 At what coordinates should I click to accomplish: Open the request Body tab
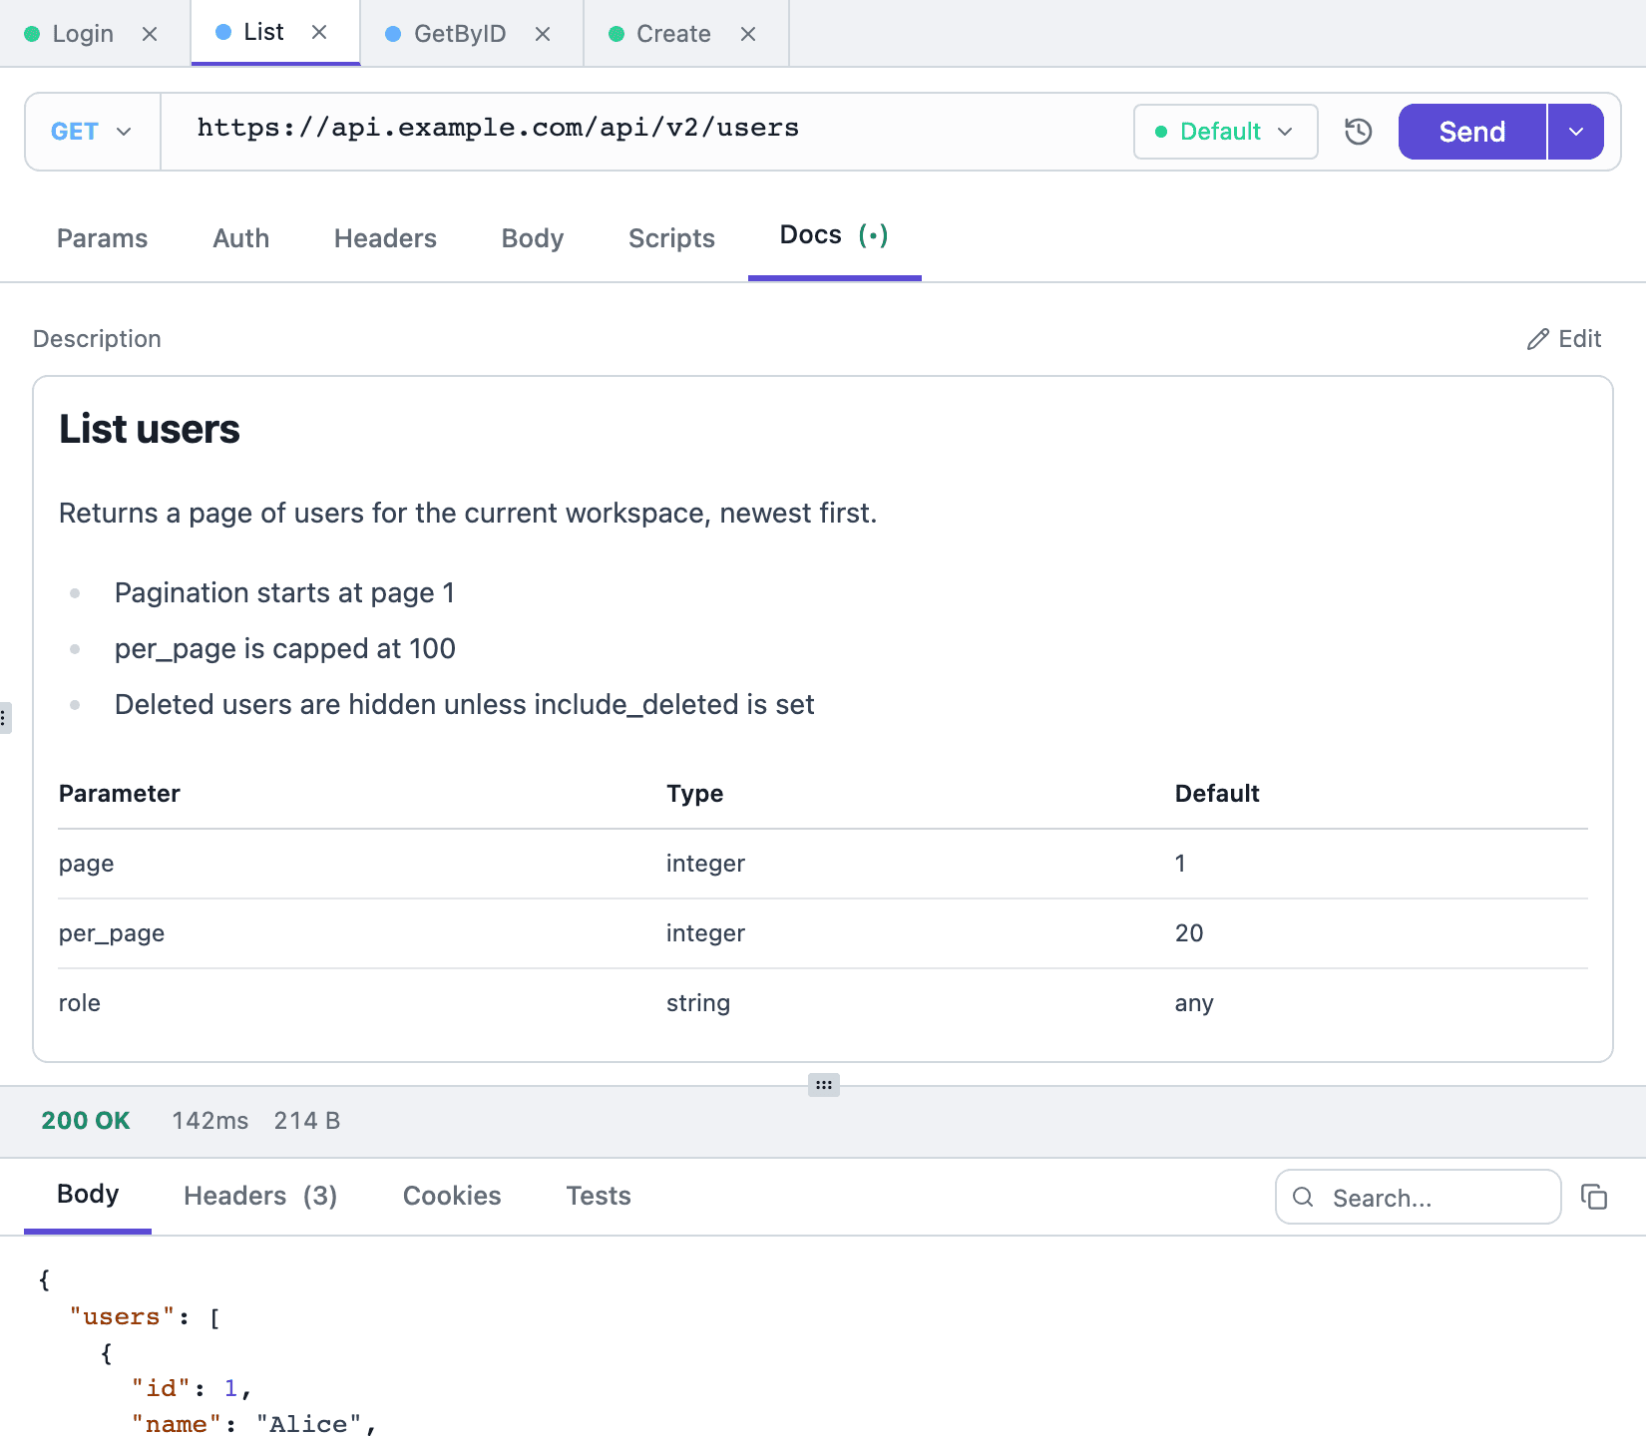(x=533, y=238)
